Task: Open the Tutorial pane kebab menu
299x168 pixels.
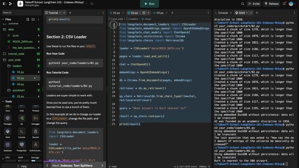Action: (x=103, y=13)
